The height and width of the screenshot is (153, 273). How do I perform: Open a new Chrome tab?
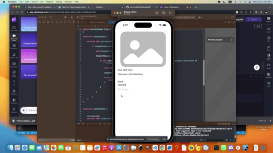[196, 7]
